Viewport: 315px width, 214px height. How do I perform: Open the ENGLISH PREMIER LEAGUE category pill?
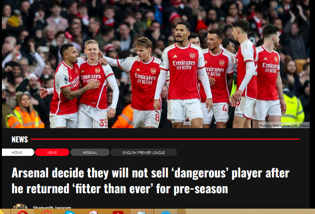coord(143,152)
